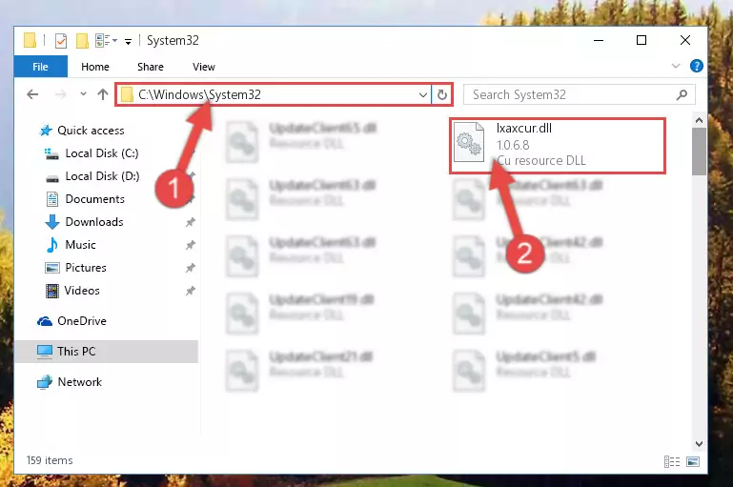Unpin Videos using its pin icon
Viewport: 733px width, 487px height.
click(191, 291)
